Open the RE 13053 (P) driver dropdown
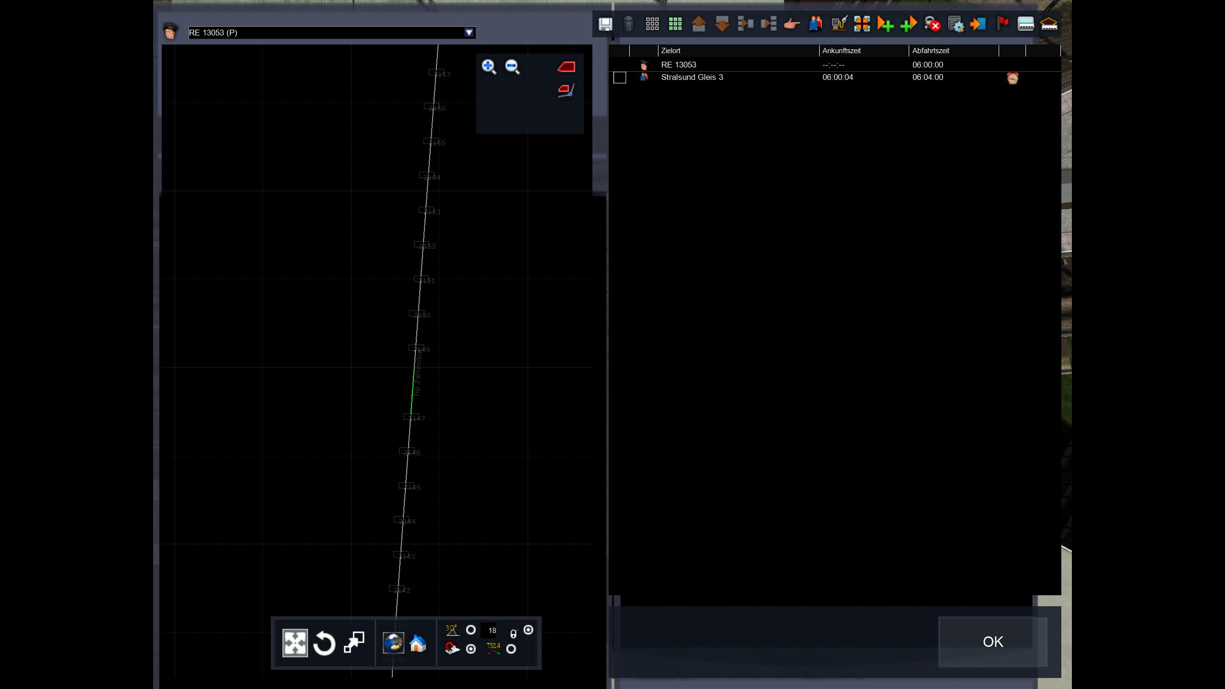The height and width of the screenshot is (689, 1225). tap(469, 33)
